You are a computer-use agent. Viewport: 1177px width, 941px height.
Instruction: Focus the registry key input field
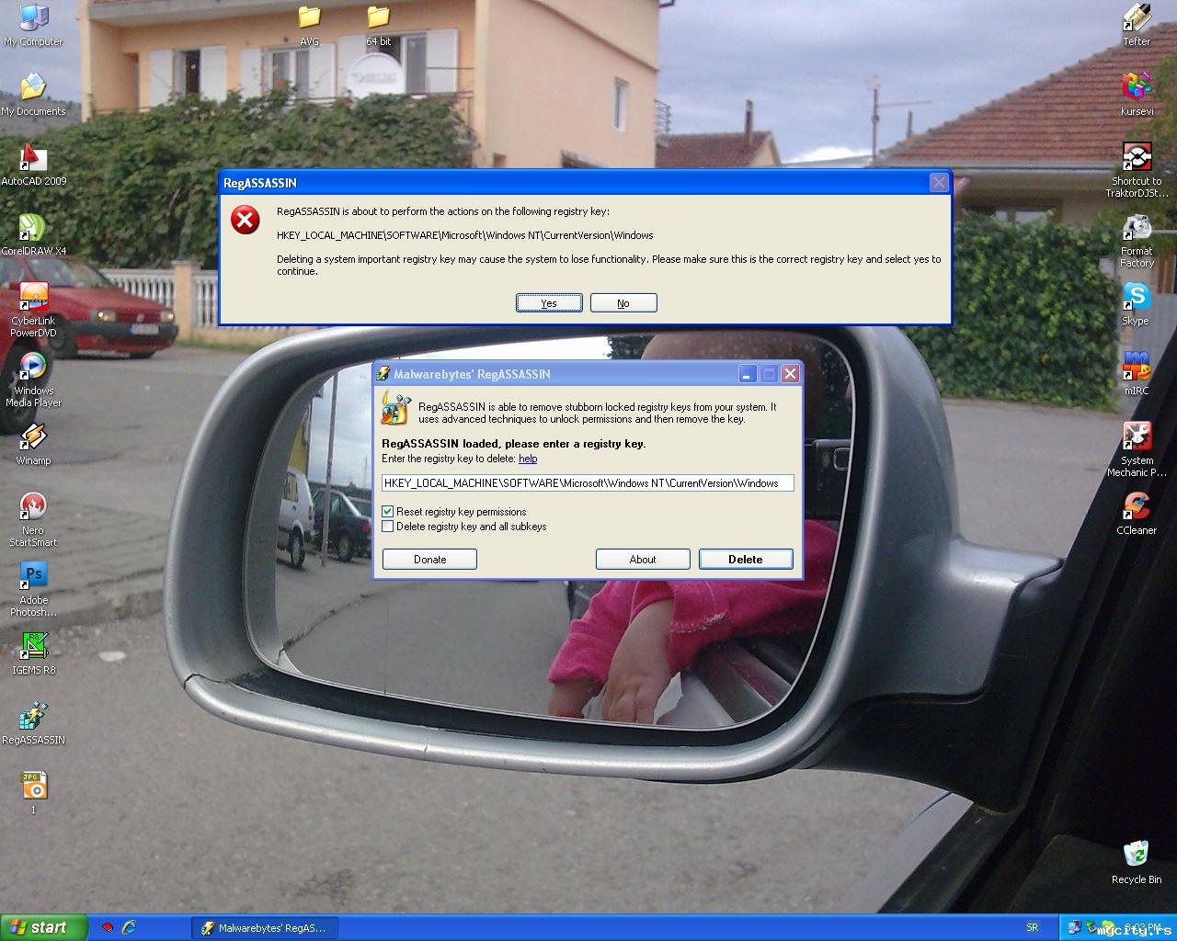(588, 483)
